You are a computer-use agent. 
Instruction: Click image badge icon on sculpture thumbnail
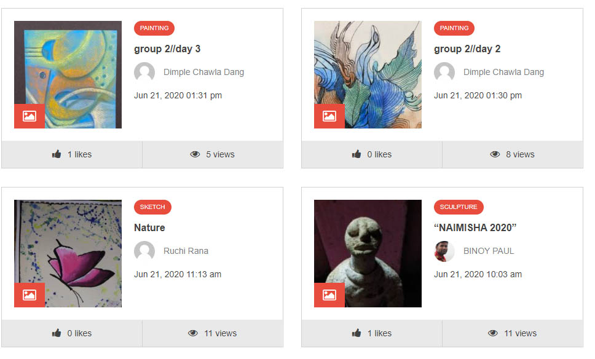click(x=329, y=295)
